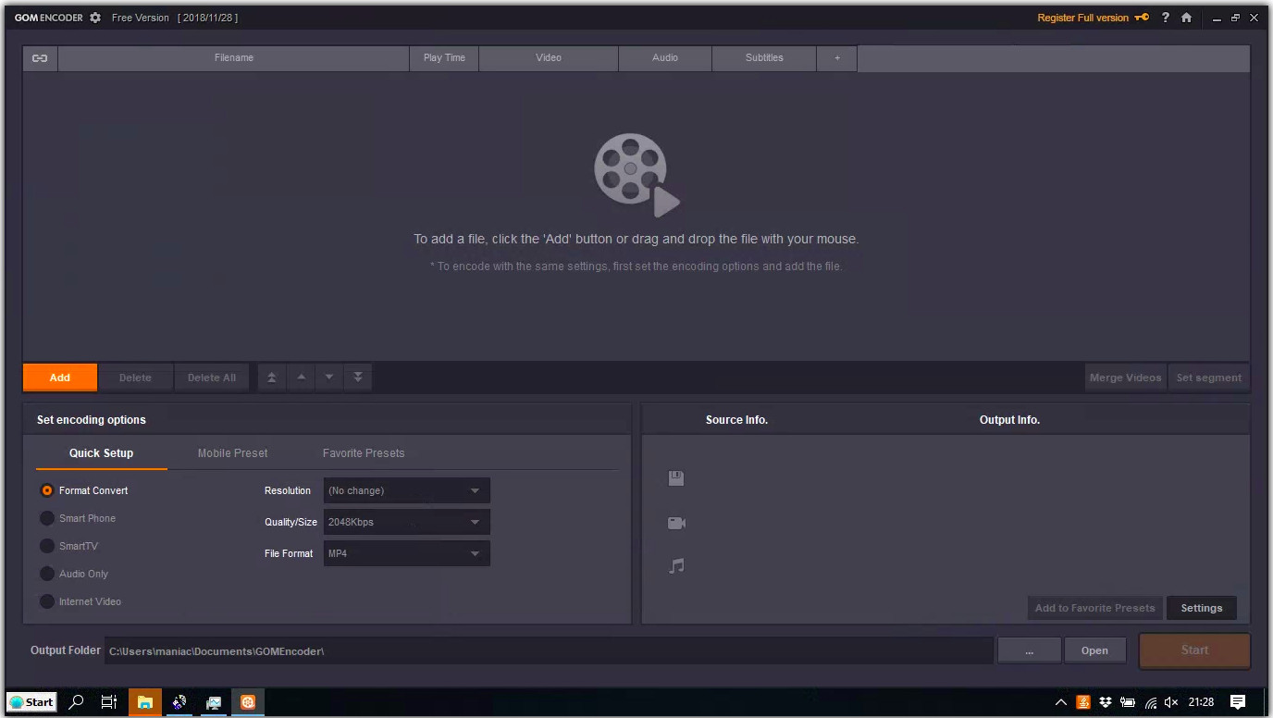Move selected file to bottom
The height and width of the screenshot is (718, 1273).
(358, 378)
